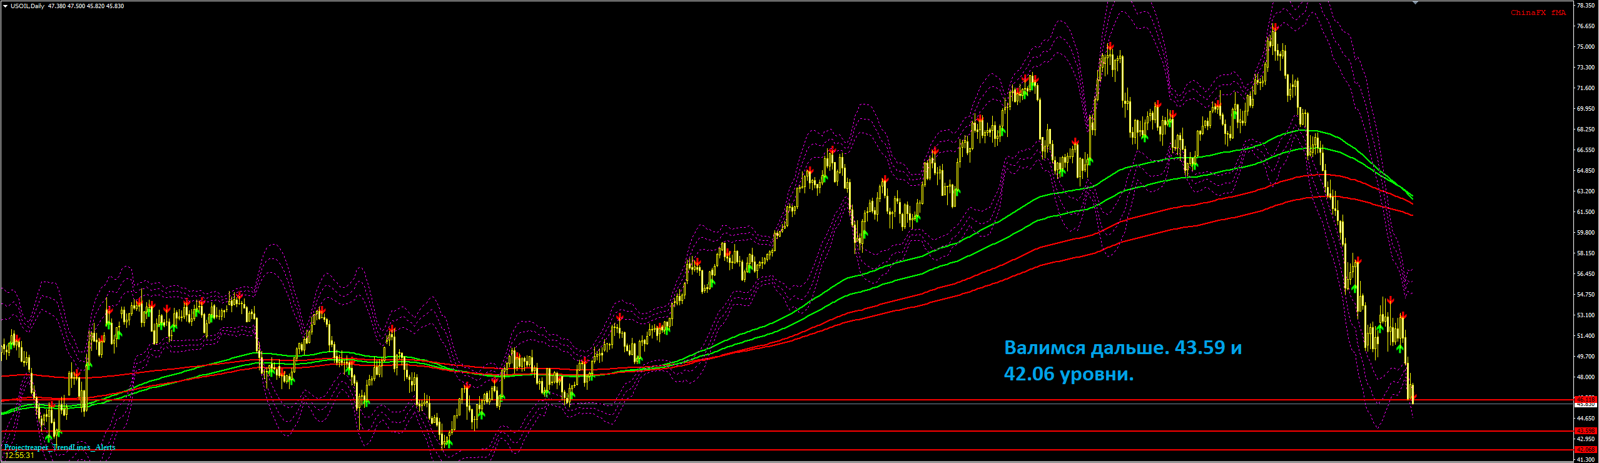Select the red 43.598 price level tag
Image resolution: width=1599 pixels, height=463 pixels.
pos(1586,430)
